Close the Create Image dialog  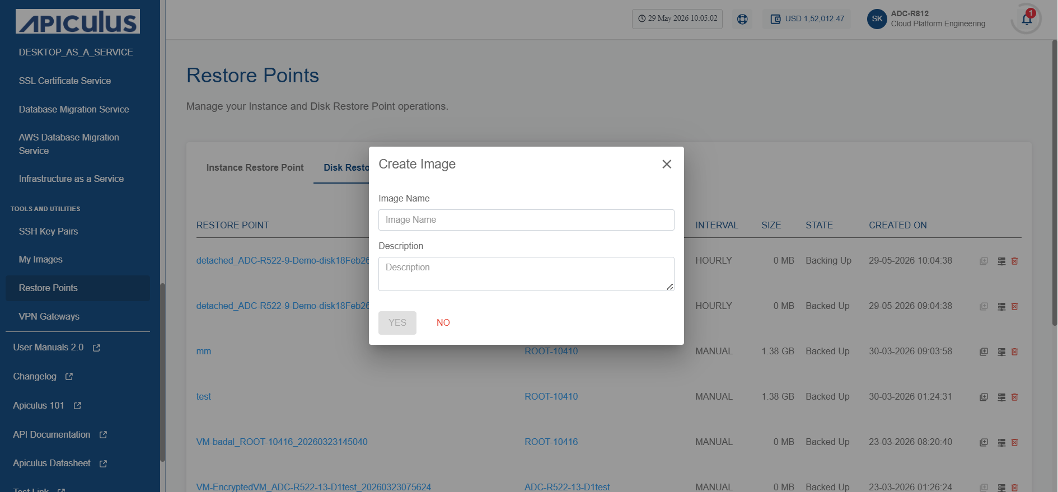(667, 164)
